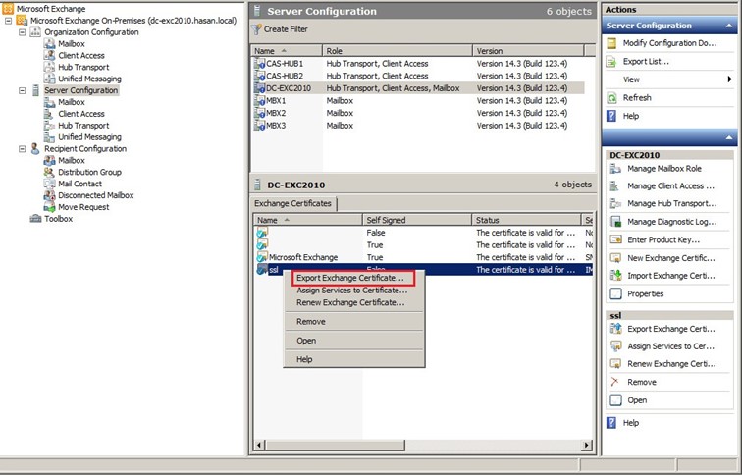Select MBX1 server row
Screen dimensions: 742x476
(418, 101)
